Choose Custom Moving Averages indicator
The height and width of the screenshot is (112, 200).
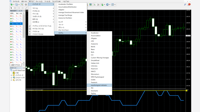click(x=99, y=58)
